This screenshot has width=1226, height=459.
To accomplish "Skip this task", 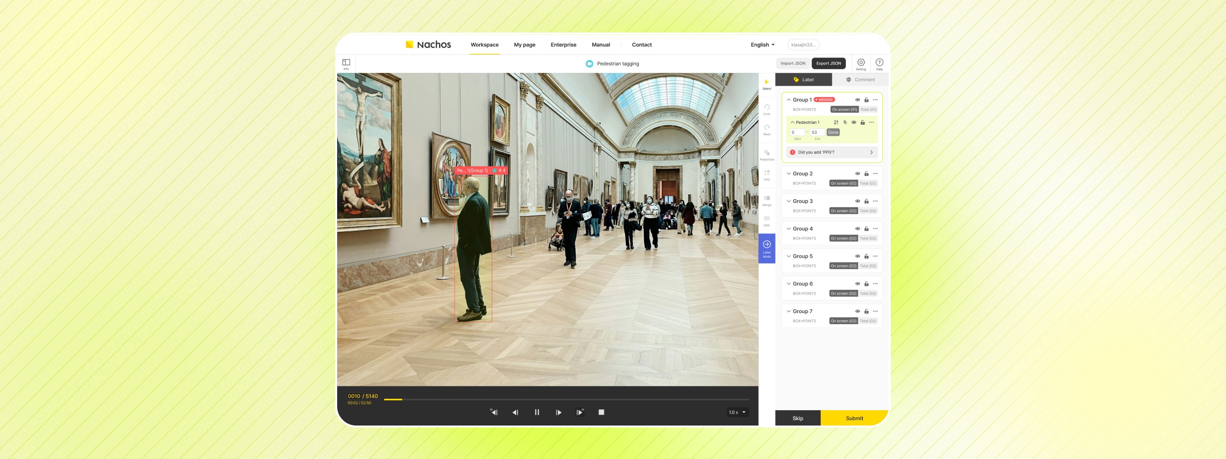I will [798, 418].
